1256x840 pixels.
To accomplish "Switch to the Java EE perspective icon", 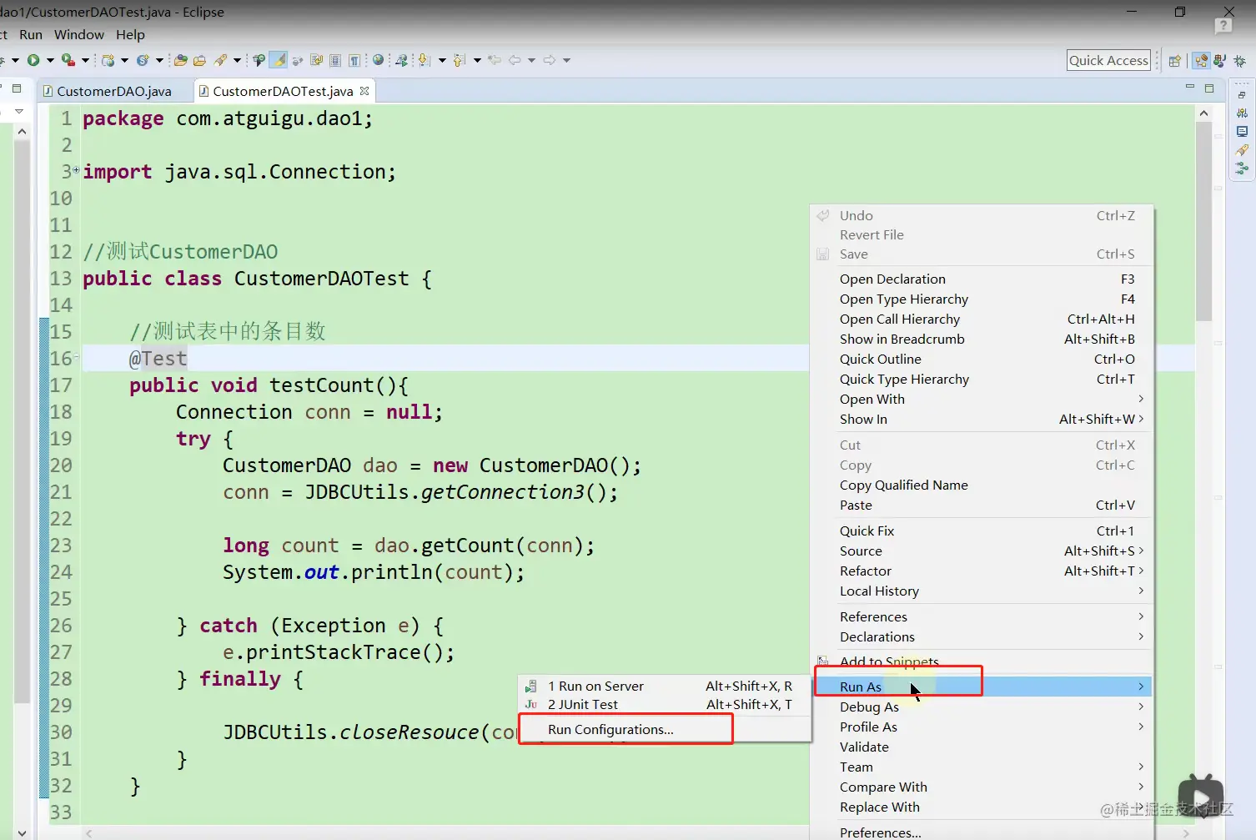I will tap(1201, 60).
